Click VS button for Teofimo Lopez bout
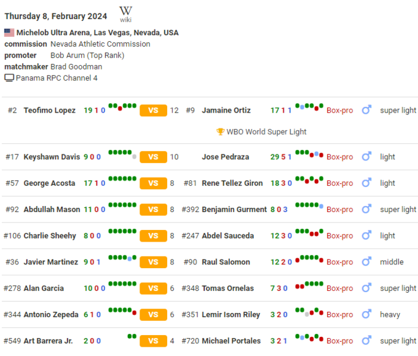This screenshot has width=418, height=356. click(x=153, y=110)
